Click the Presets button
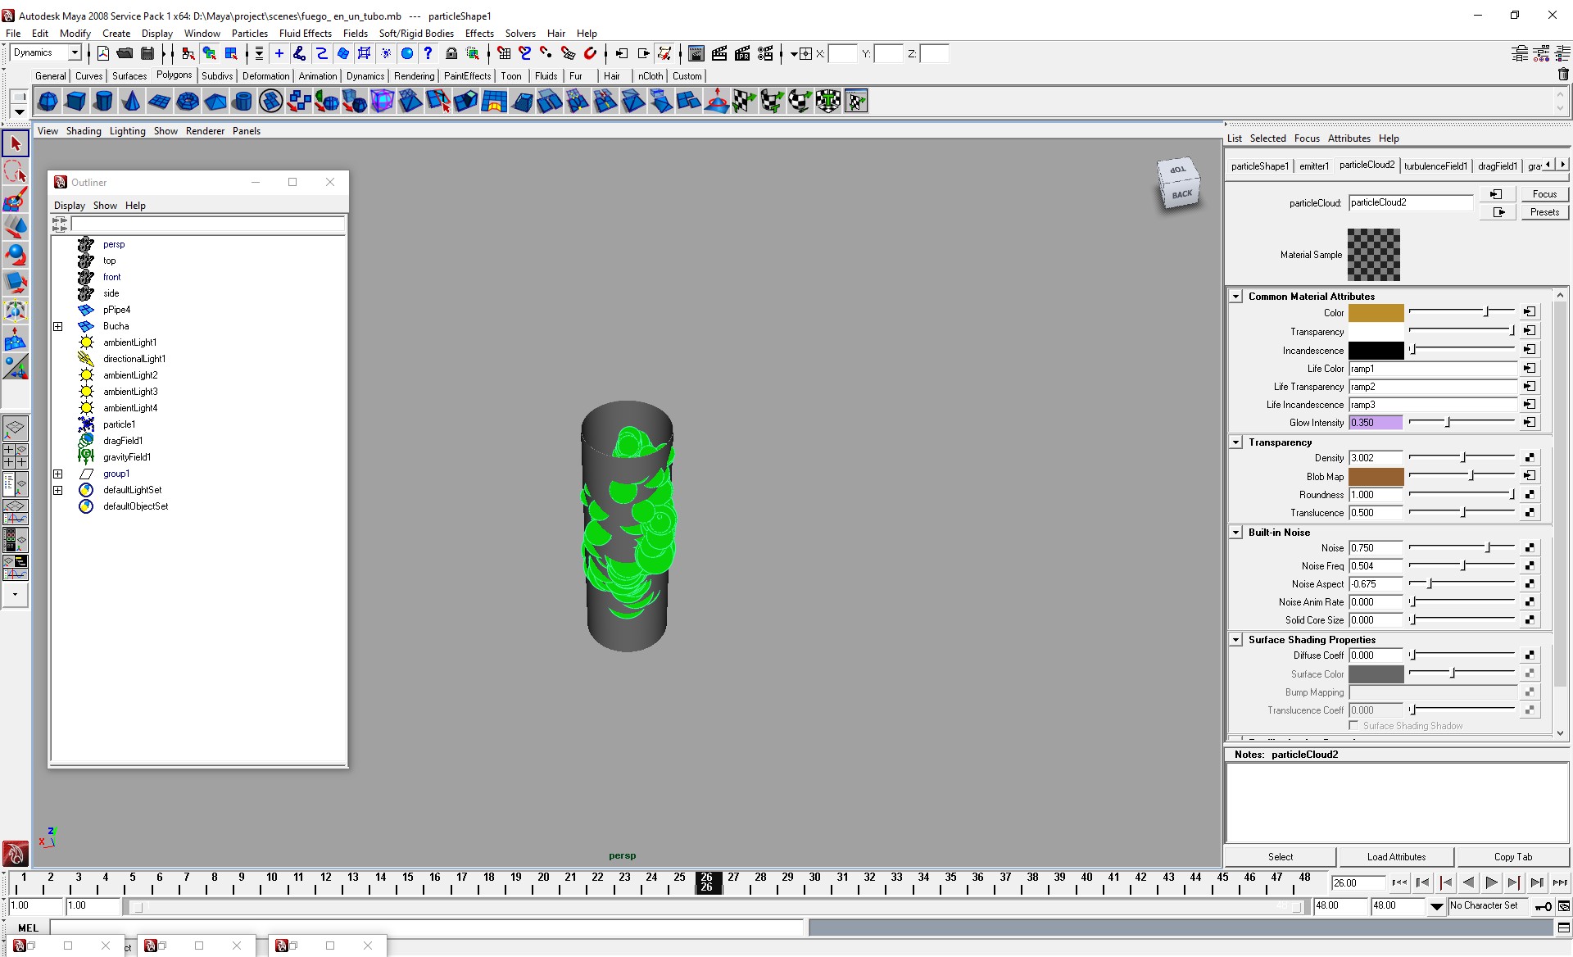This screenshot has width=1573, height=957. (x=1544, y=212)
